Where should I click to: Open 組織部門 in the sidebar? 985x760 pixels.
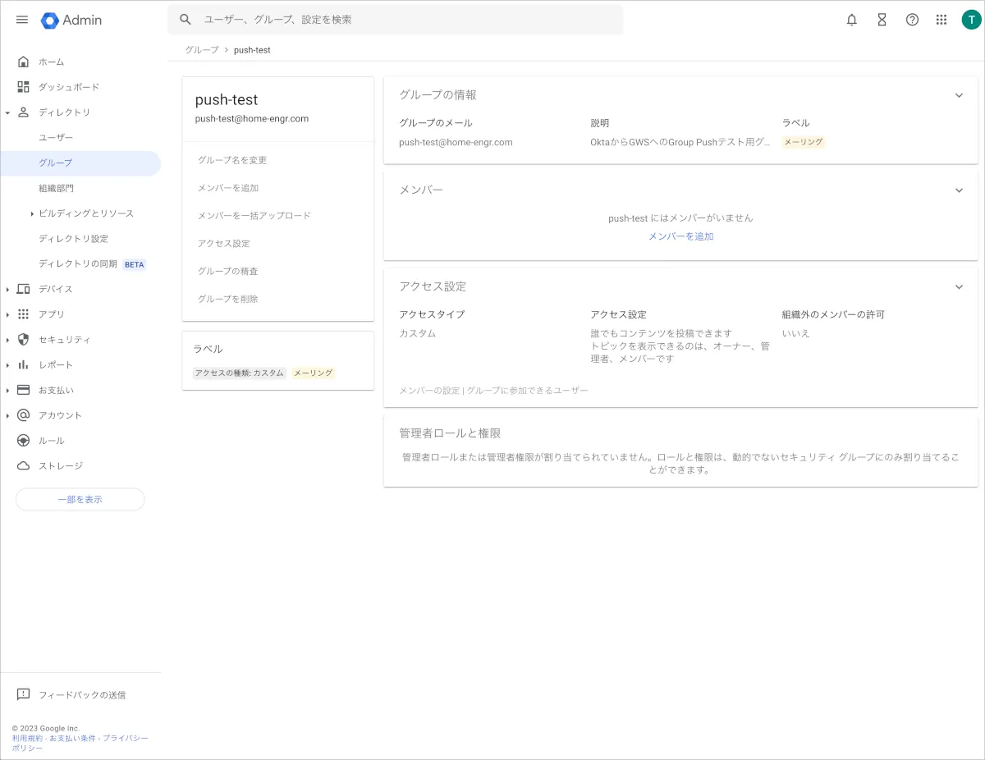pyautogui.click(x=56, y=188)
